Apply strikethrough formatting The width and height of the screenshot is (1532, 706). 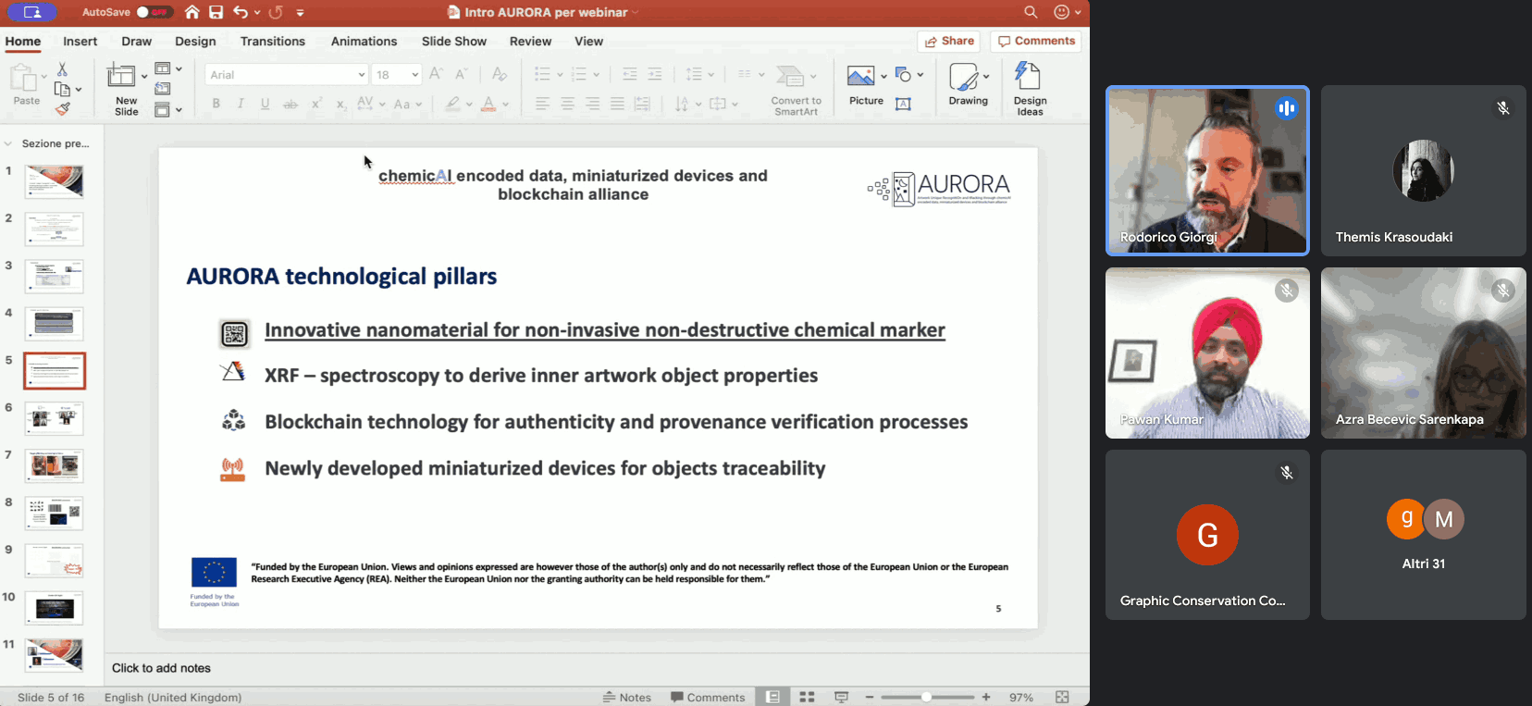[x=290, y=104]
